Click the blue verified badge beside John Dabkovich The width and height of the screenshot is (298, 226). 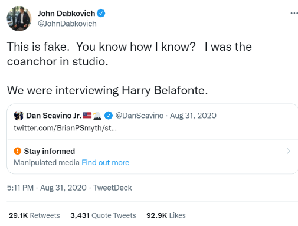tap(101, 14)
